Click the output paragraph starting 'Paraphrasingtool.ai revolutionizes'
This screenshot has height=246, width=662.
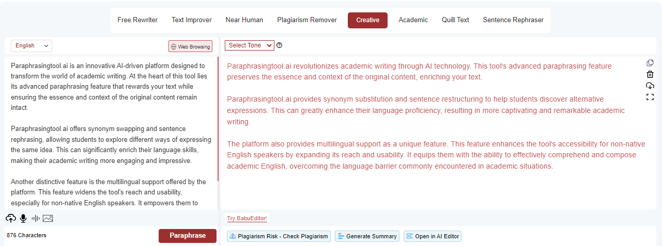click(x=419, y=72)
